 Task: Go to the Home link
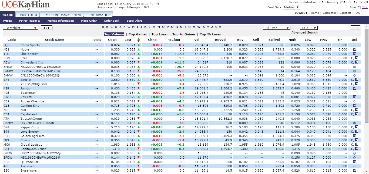pos(315,13)
